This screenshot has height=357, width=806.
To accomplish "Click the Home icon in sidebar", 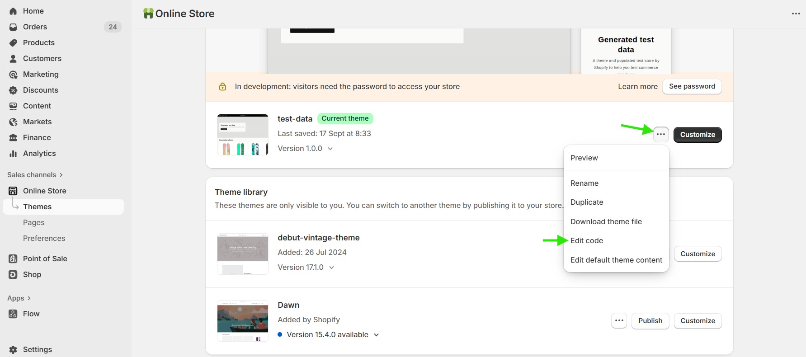I will tap(13, 11).
